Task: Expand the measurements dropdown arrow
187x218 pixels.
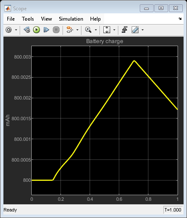Action: click(142, 30)
